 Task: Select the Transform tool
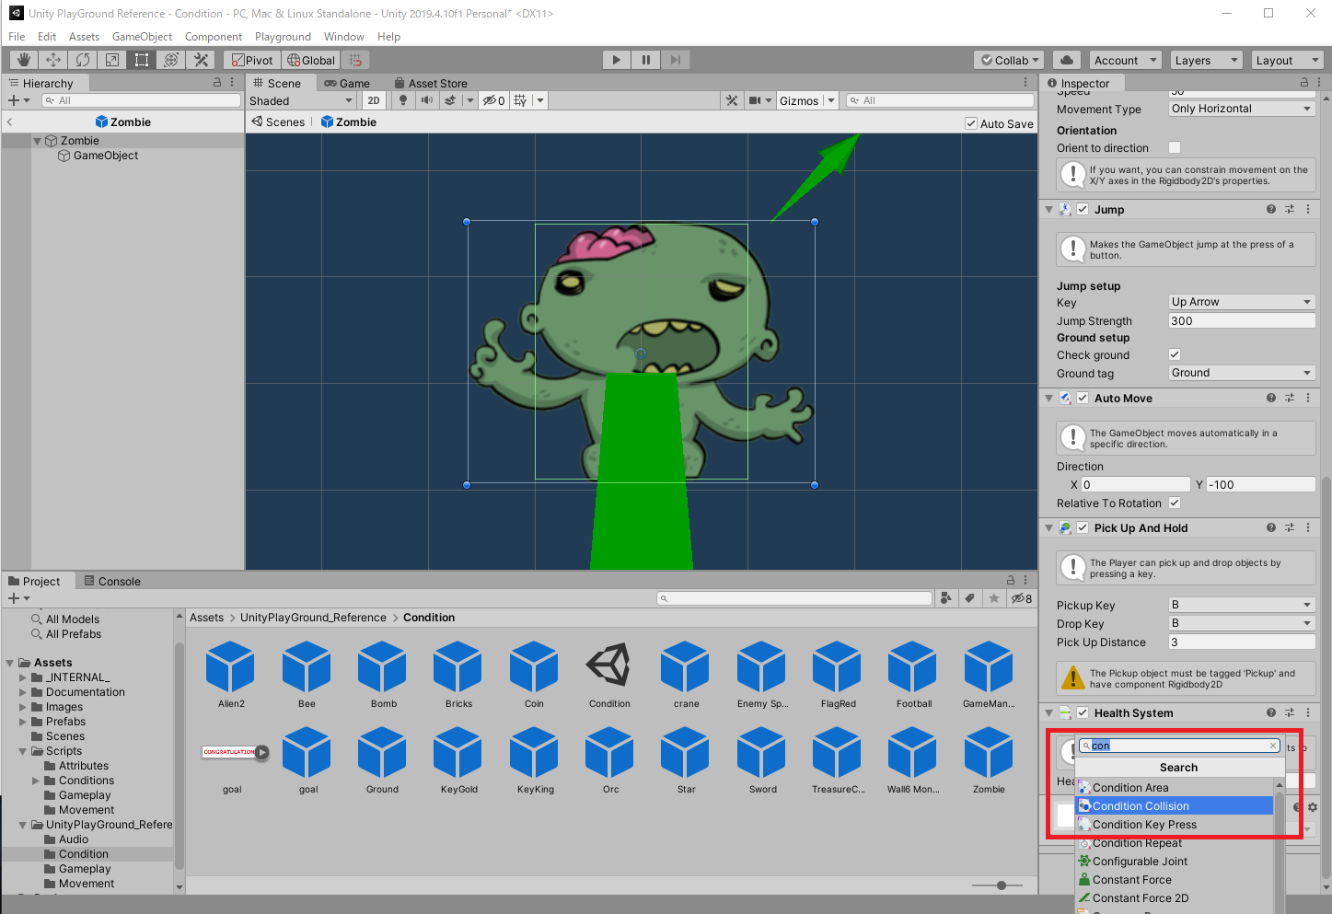click(x=171, y=60)
